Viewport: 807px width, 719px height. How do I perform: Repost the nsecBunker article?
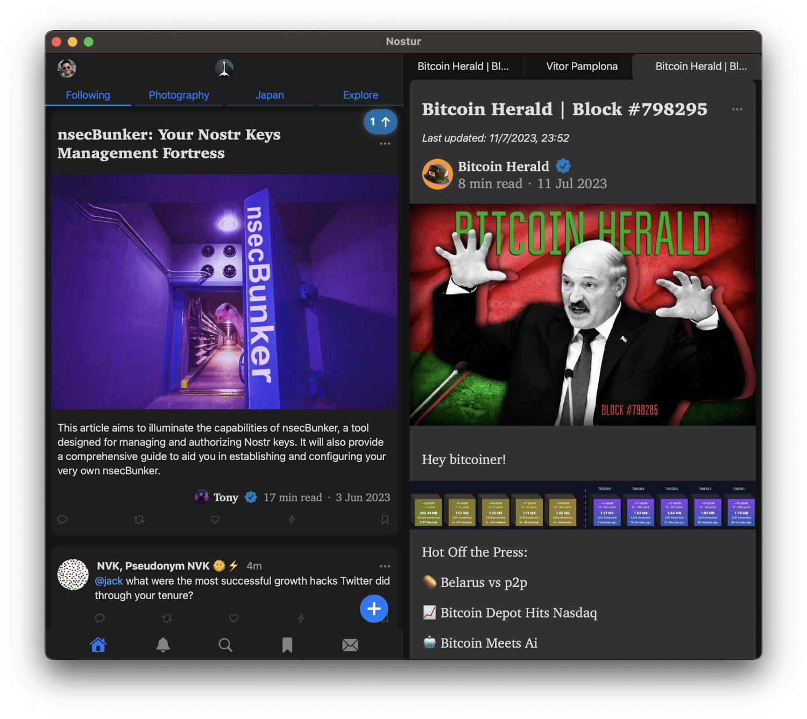[x=139, y=520]
